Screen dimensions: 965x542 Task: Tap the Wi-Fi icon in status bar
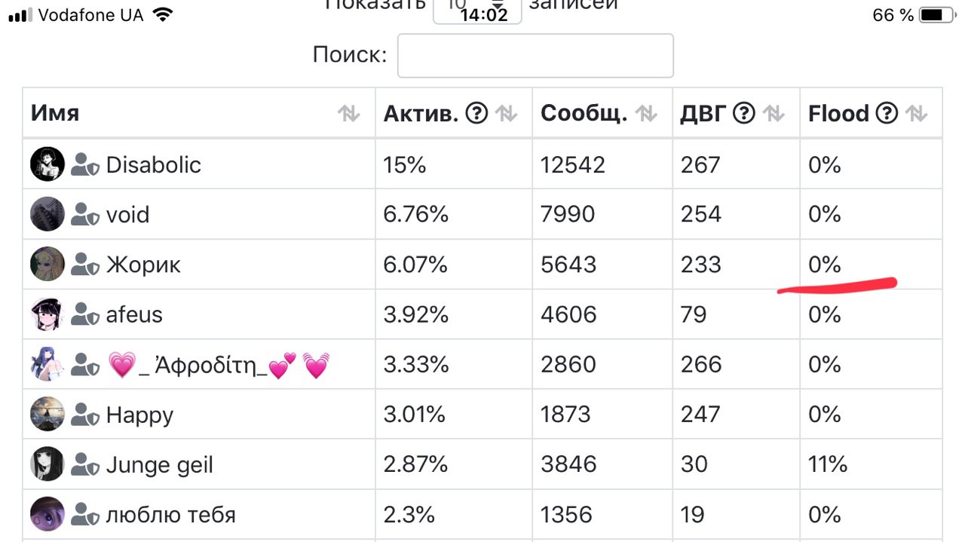(161, 14)
